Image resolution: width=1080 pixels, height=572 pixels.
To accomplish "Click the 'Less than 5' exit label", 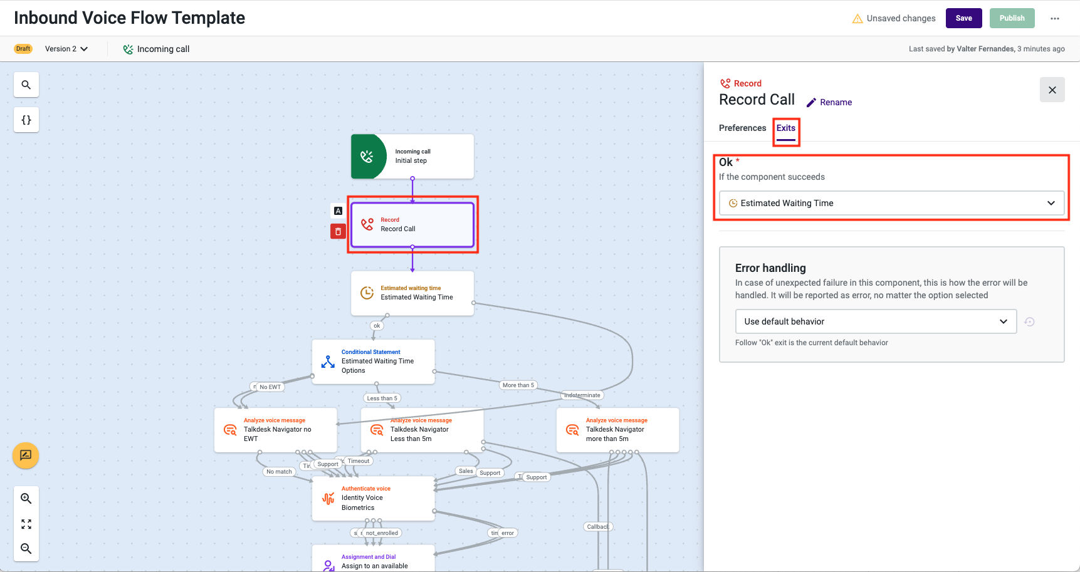I will pos(382,398).
